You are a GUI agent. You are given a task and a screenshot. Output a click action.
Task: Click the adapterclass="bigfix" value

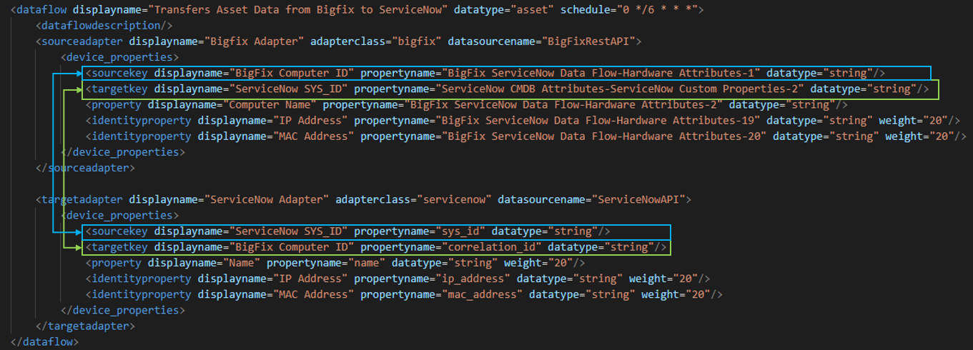415,41
